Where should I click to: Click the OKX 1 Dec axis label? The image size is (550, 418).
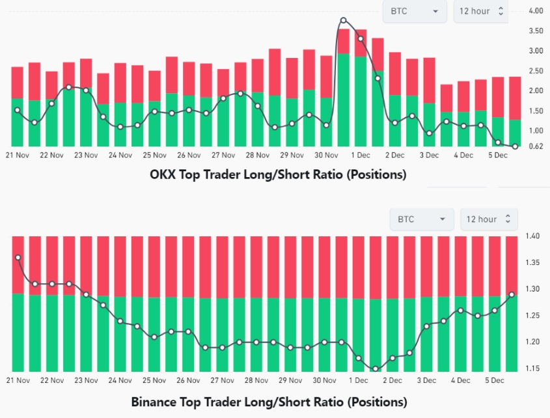(x=361, y=155)
